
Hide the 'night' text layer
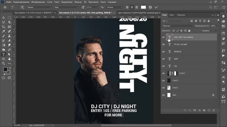pyautogui.click(x=164, y=59)
